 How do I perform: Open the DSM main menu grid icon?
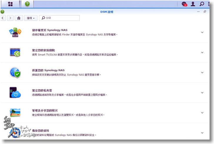tap(10, 4)
